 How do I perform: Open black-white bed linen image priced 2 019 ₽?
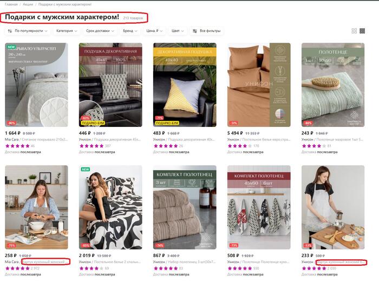110,207
